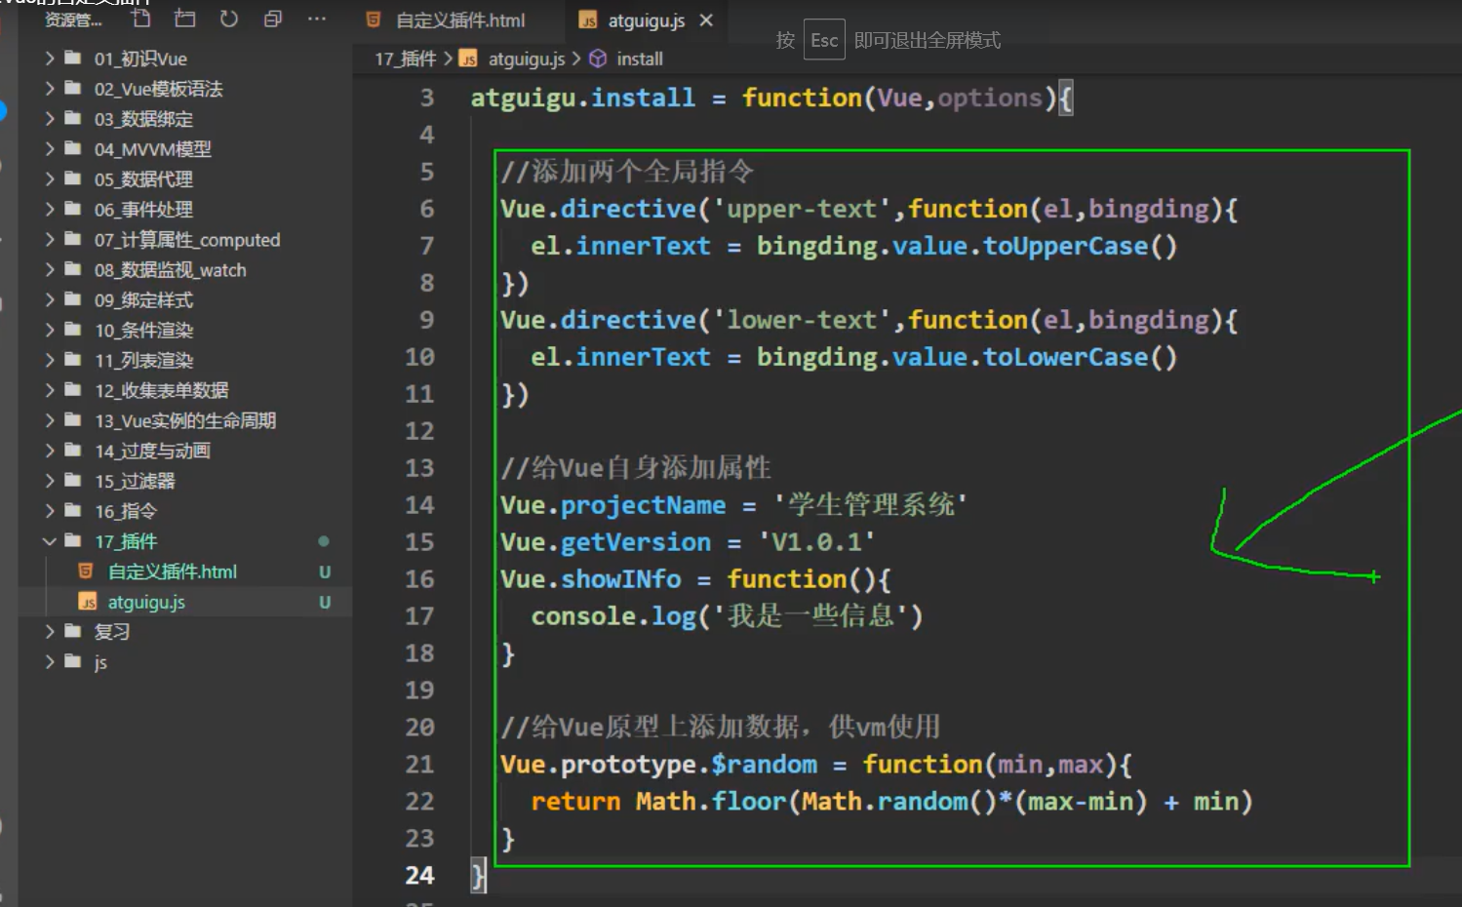This screenshot has width=1462, height=907.
Task: Open atguigu.js in the file tree
Action: click(x=185, y=602)
